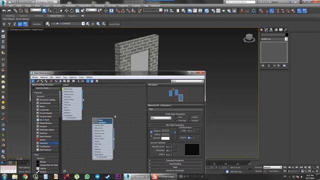Constrain to Y axis button

pyautogui.click(x=9, y=24)
